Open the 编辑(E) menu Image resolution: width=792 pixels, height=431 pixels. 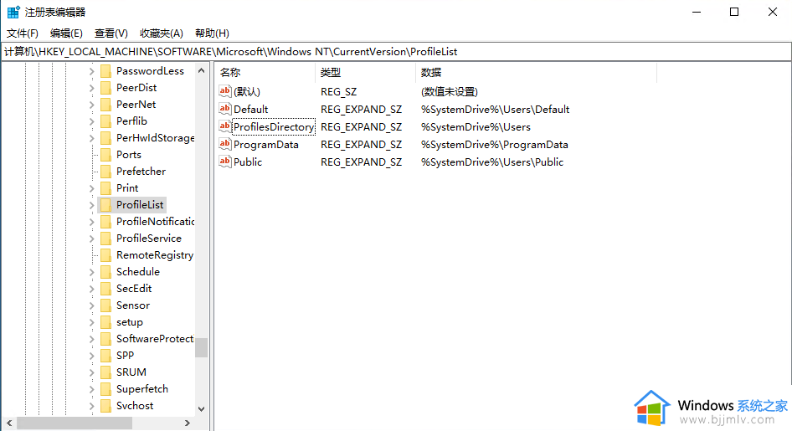pyautogui.click(x=66, y=33)
